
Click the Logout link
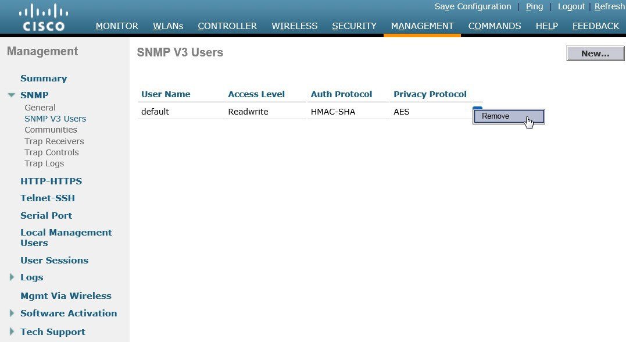tap(571, 7)
